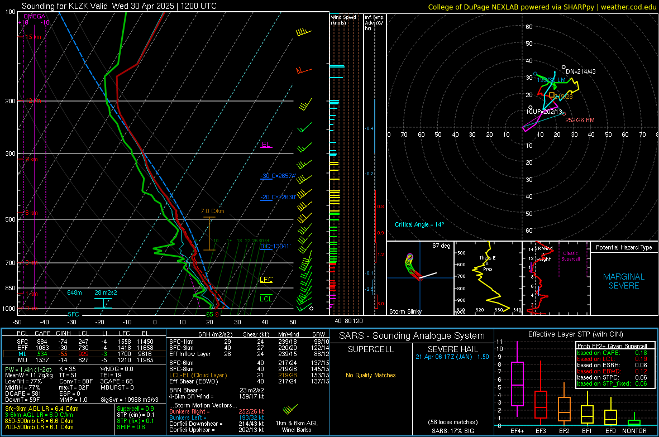Click the 'PW = 1.4in (1-2σ)' value
Viewport: 659px width, 437px height.
point(28,369)
